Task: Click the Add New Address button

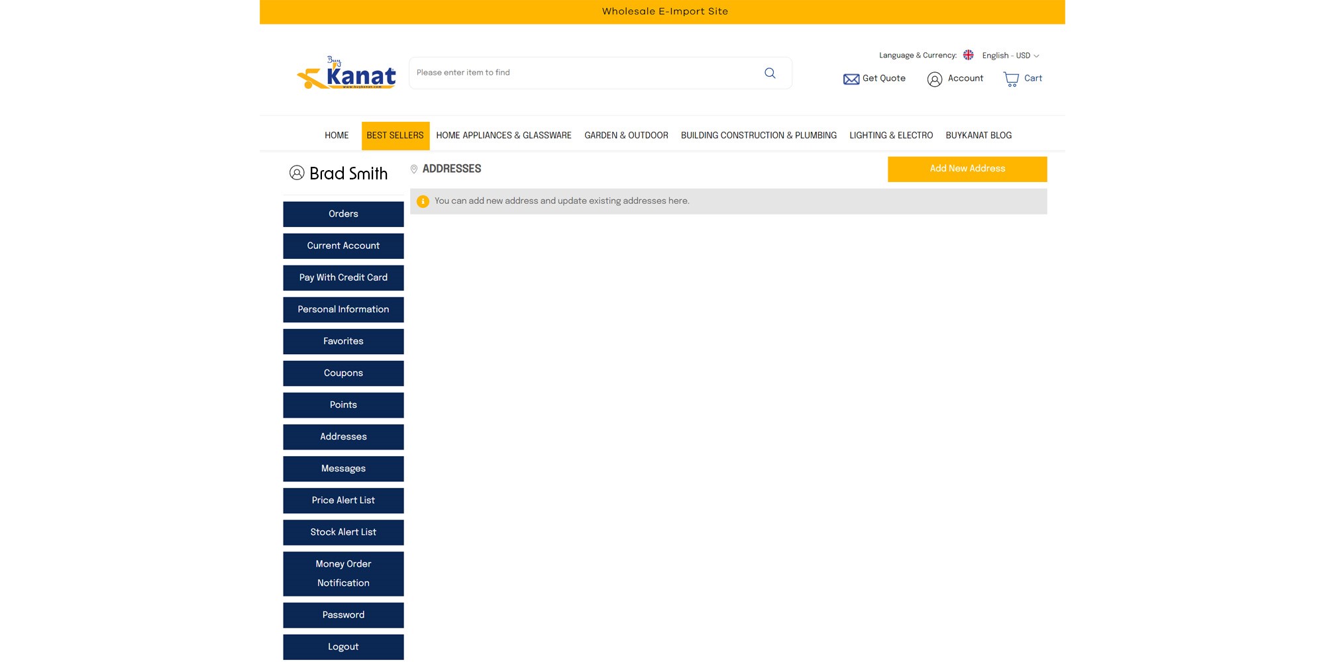Action: (x=967, y=169)
